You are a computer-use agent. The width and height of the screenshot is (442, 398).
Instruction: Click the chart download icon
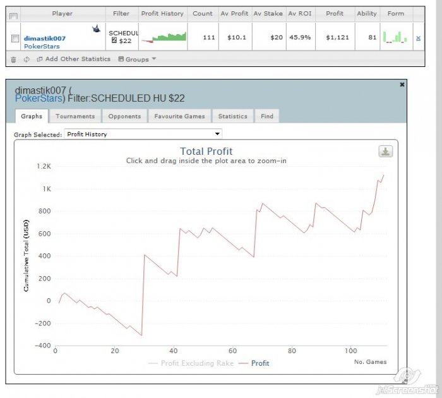[x=385, y=152]
